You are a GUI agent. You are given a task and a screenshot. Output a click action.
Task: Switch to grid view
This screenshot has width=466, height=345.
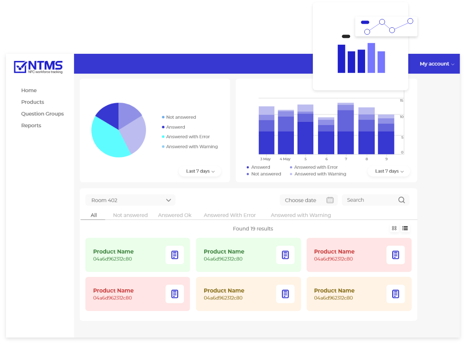394,228
